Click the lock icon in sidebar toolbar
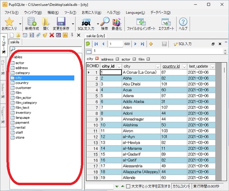 [x=65, y=35]
